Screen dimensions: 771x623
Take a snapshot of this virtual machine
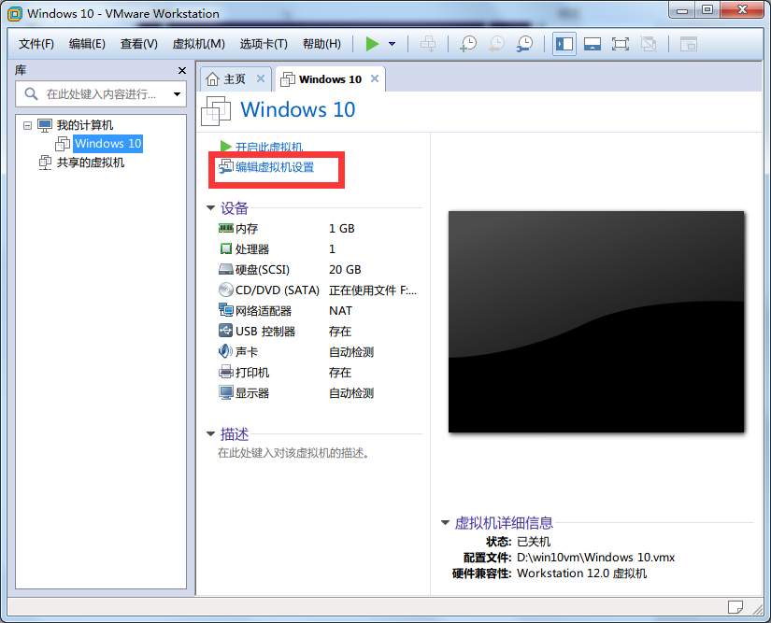[468, 44]
